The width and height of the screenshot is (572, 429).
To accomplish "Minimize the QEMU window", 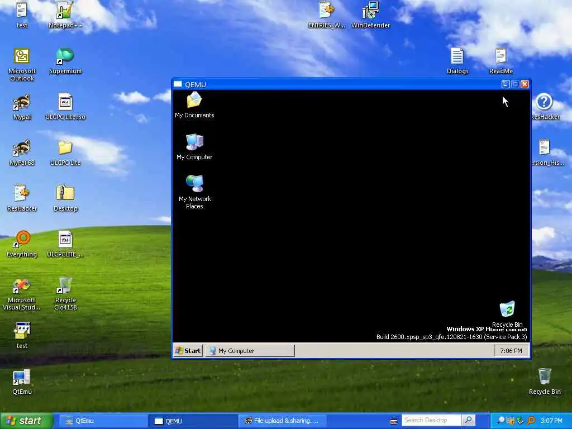I will click(x=506, y=84).
